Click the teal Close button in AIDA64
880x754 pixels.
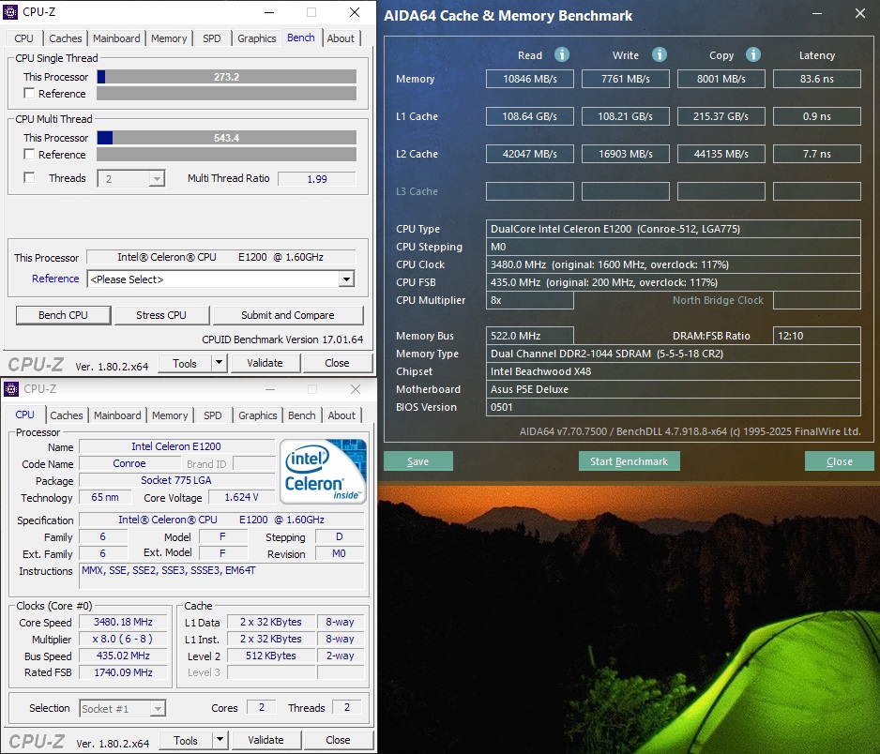pyautogui.click(x=839, y=461)
